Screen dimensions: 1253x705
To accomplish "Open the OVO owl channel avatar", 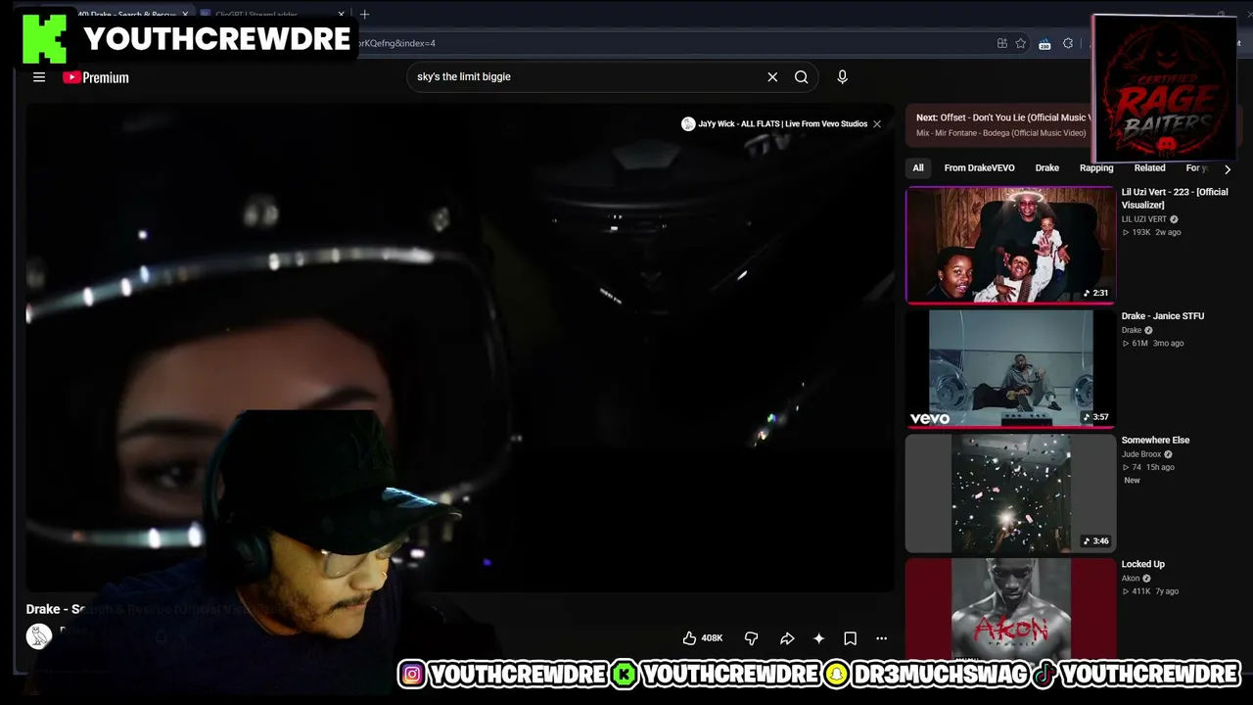I will 38,636.
